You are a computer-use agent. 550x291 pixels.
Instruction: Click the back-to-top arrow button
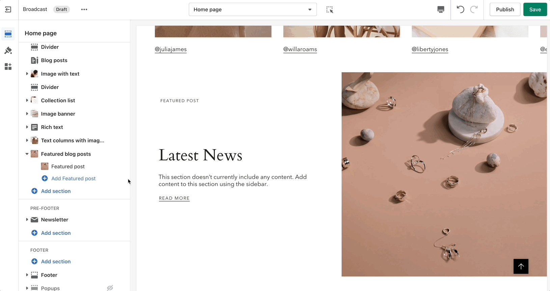[x=521, y=266]
